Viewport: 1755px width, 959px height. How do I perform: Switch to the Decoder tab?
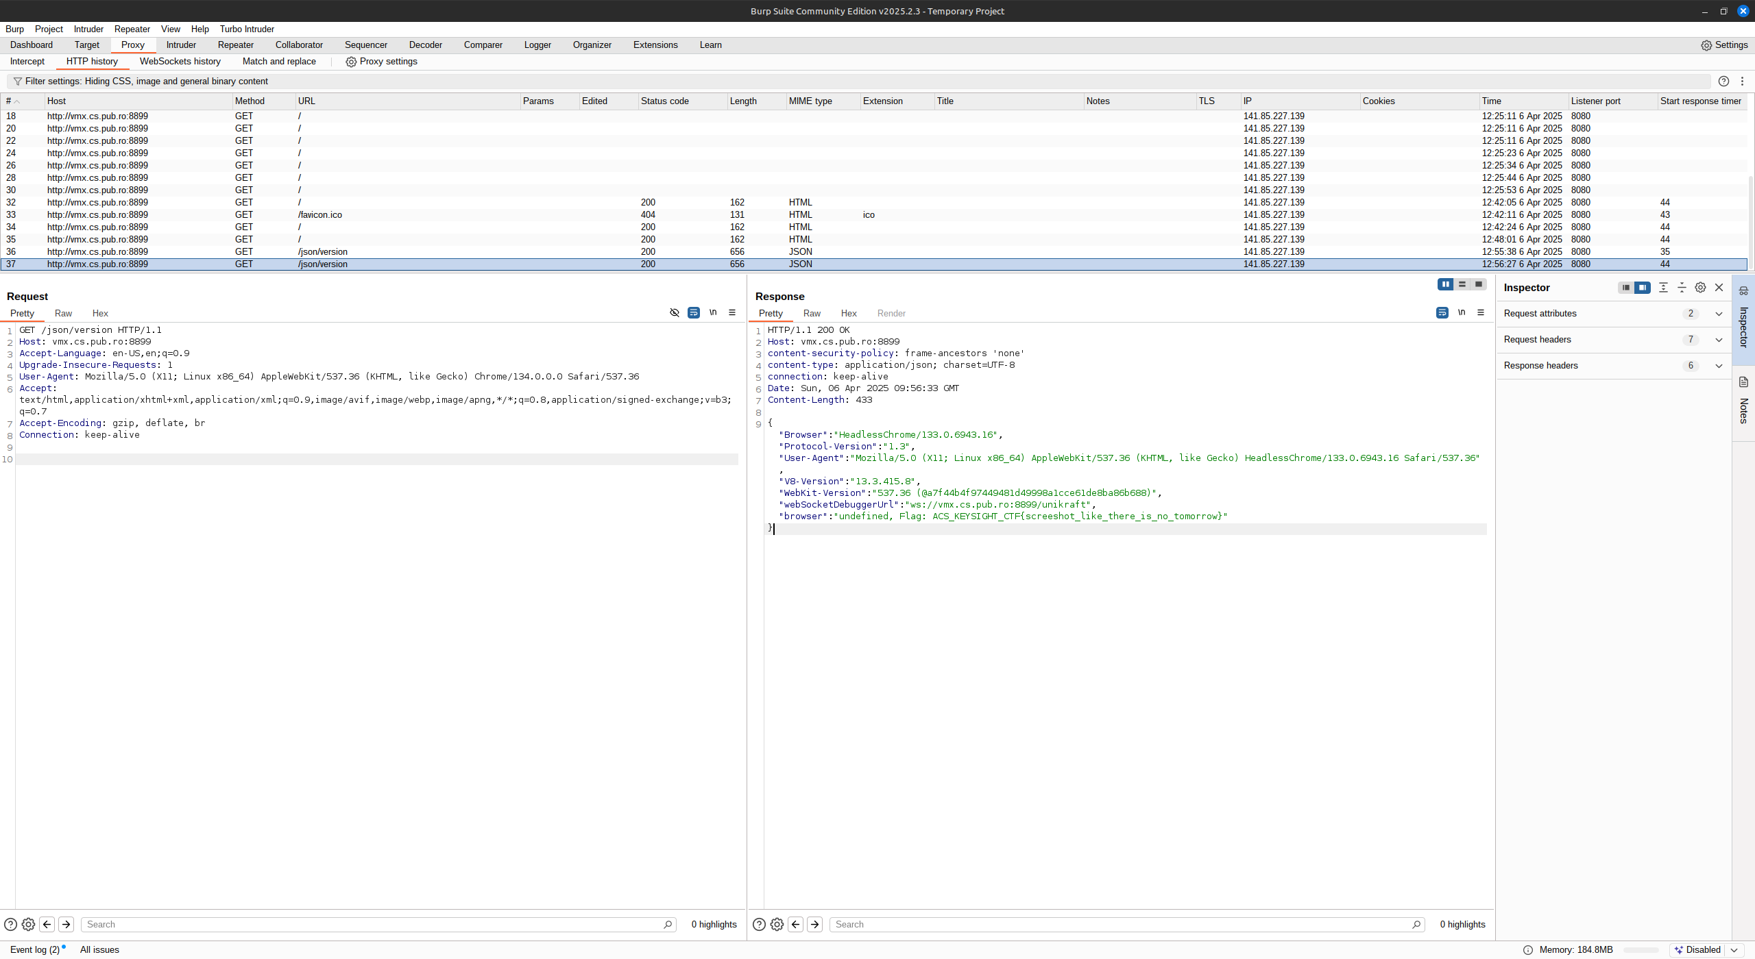[x=426, y=45]
